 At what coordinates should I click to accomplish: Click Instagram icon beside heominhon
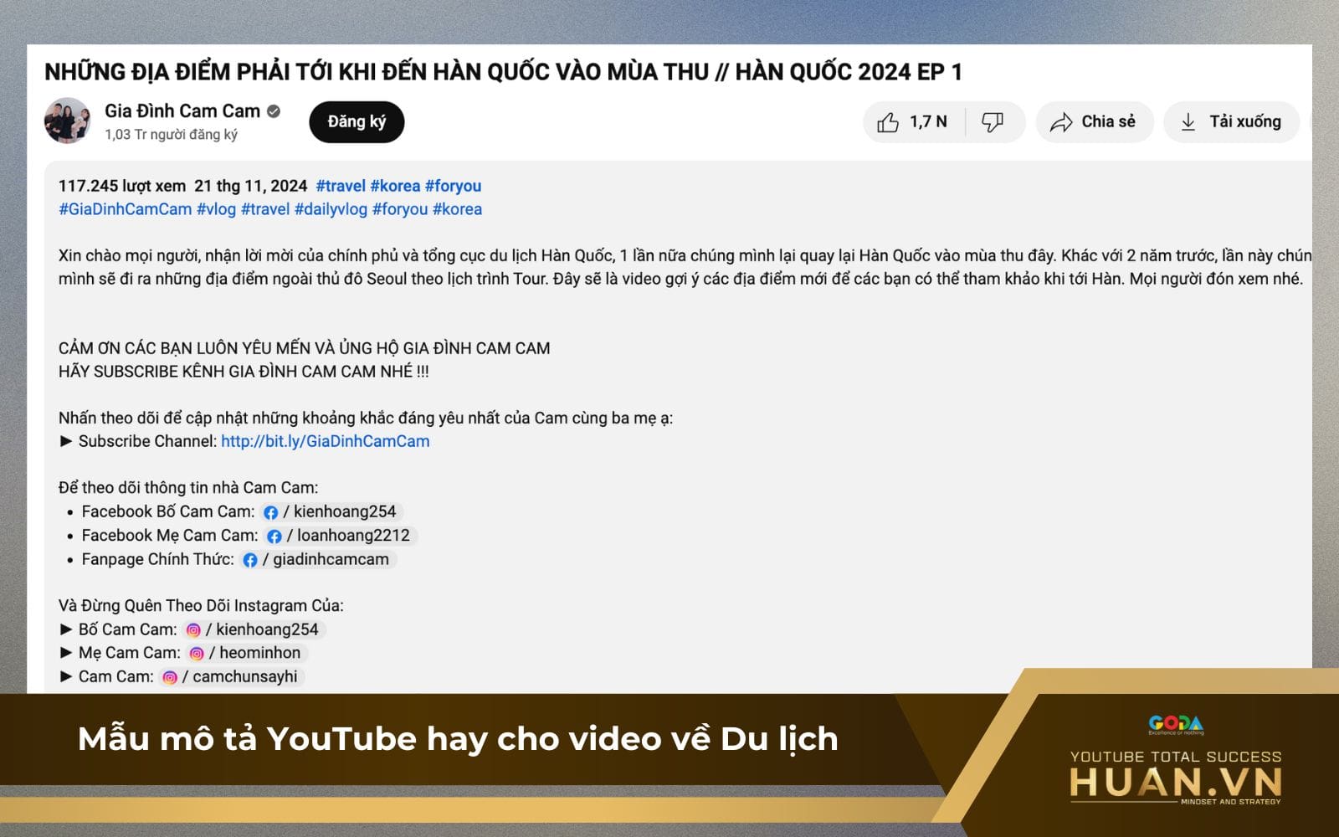[x=197, y=654]
